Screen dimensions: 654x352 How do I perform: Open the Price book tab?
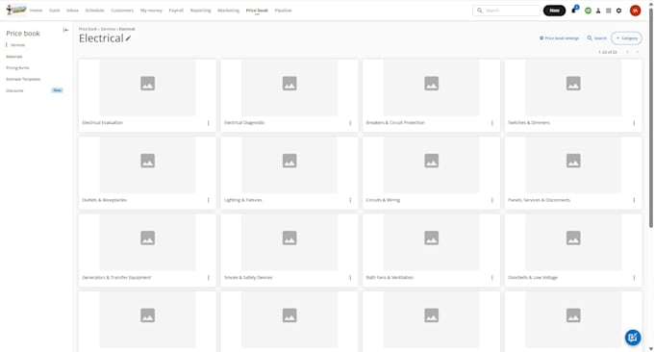click(257, 11)
